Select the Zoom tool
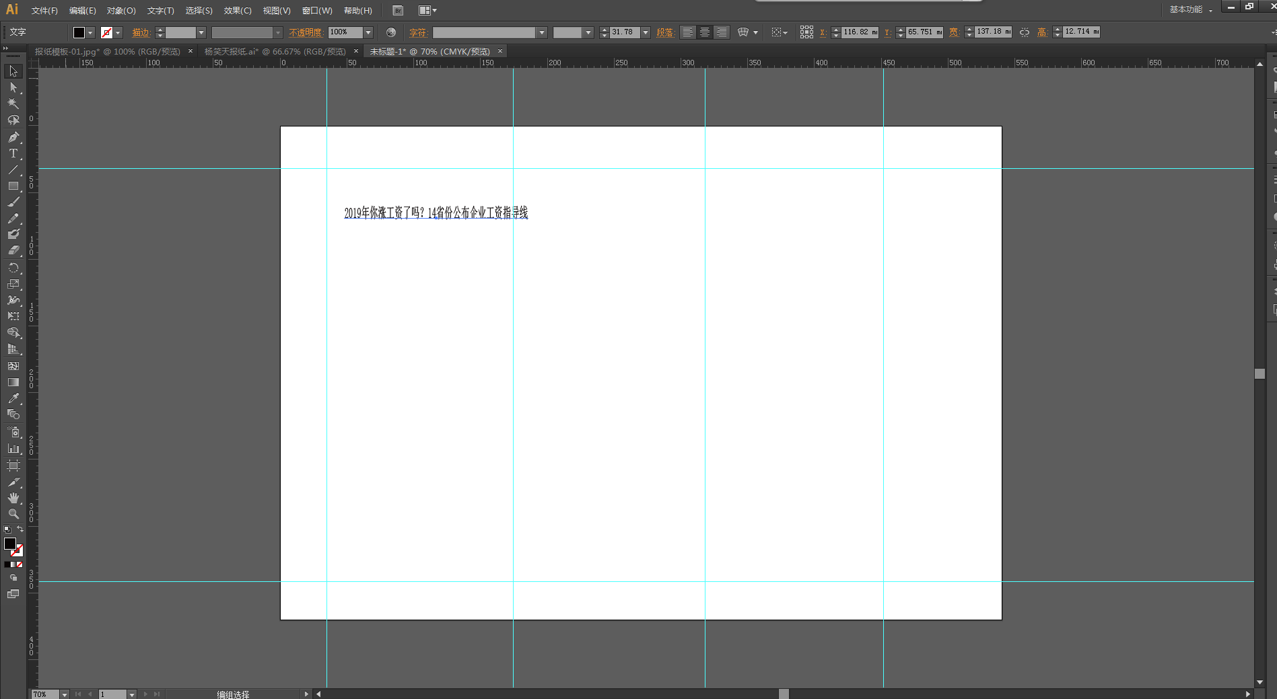The image size is (1277, 699). (x=13, y=514)
